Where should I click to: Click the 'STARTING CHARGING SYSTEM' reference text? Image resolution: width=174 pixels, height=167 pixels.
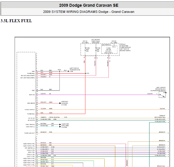click(64, 103)
